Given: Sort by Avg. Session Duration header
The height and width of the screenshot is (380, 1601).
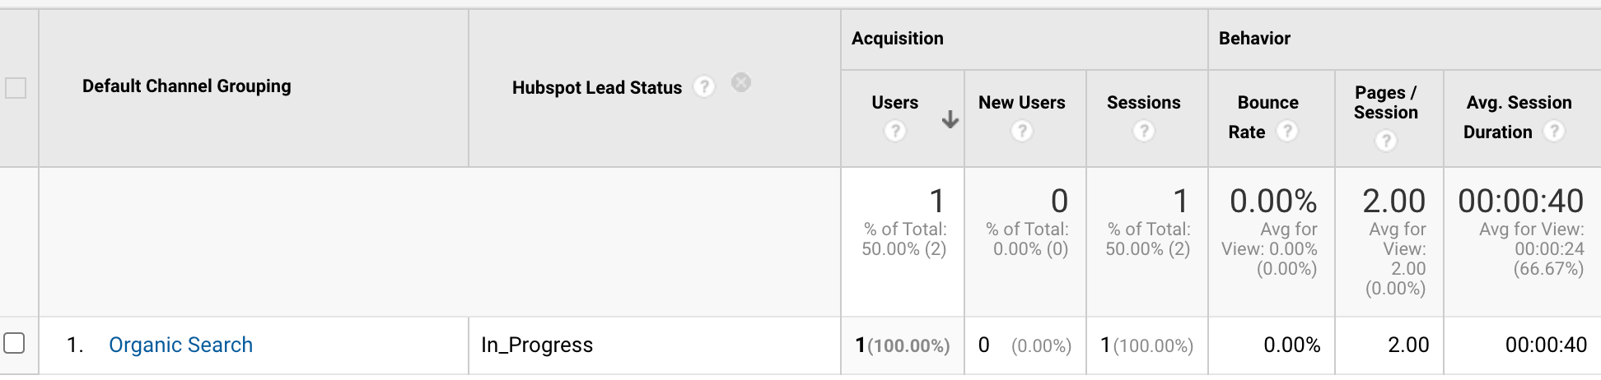Looking at the screenshot, I should pyautogui.click(x=1519, y=103).
